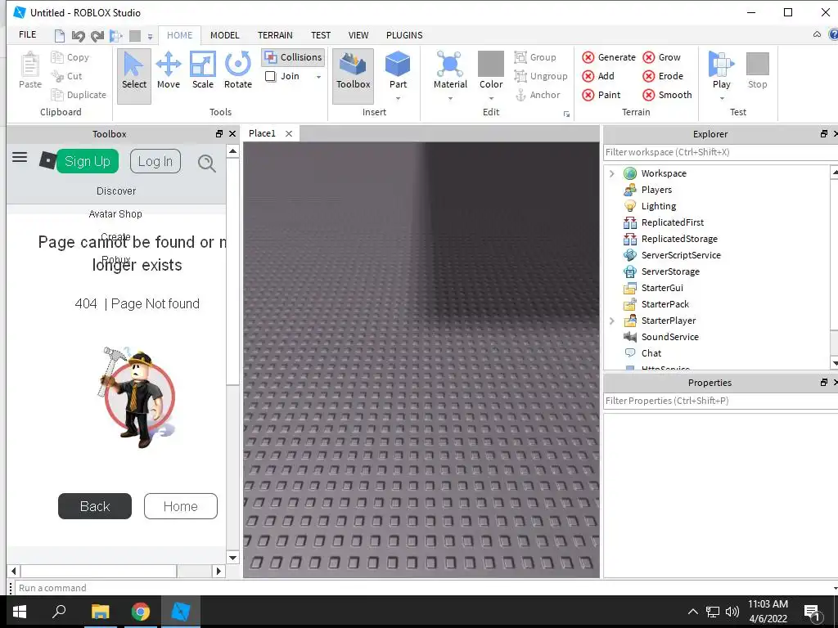This screenshot has height=628, width=838.
Task: Open the Discover link
Action: click(x=116, y=191)
